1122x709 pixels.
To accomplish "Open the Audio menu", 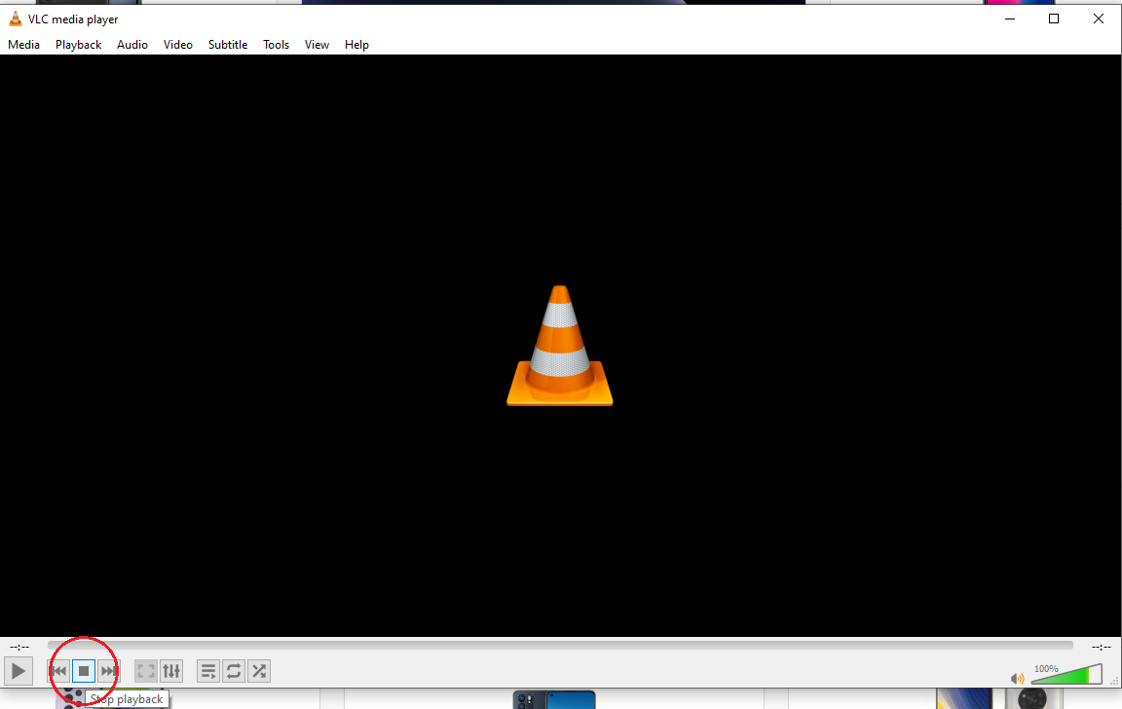I will point(132,45).
